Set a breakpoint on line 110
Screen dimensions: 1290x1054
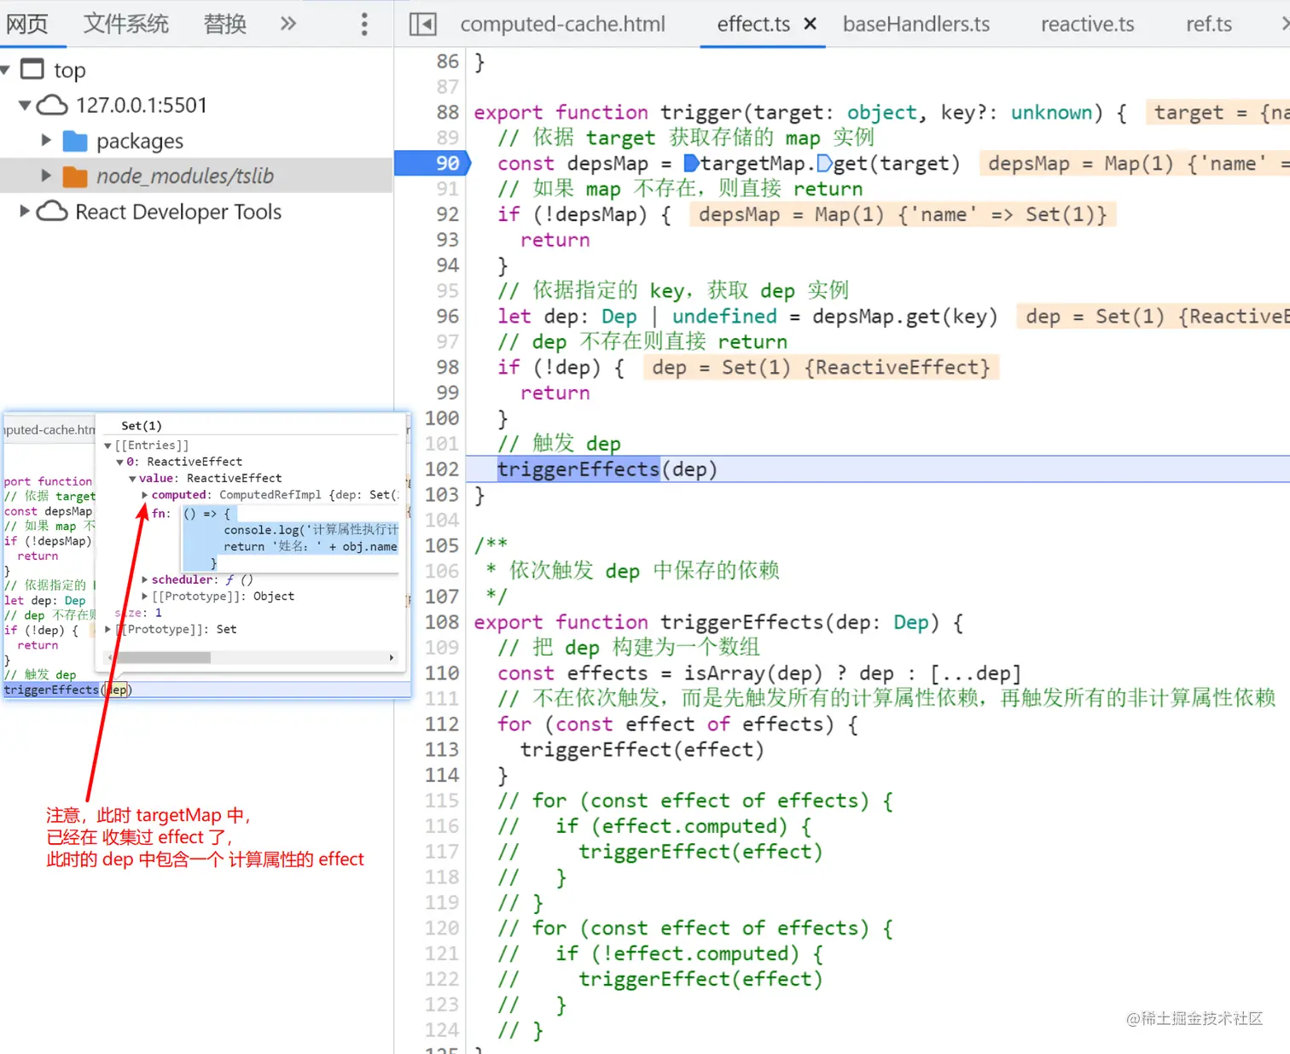(442, 673)
